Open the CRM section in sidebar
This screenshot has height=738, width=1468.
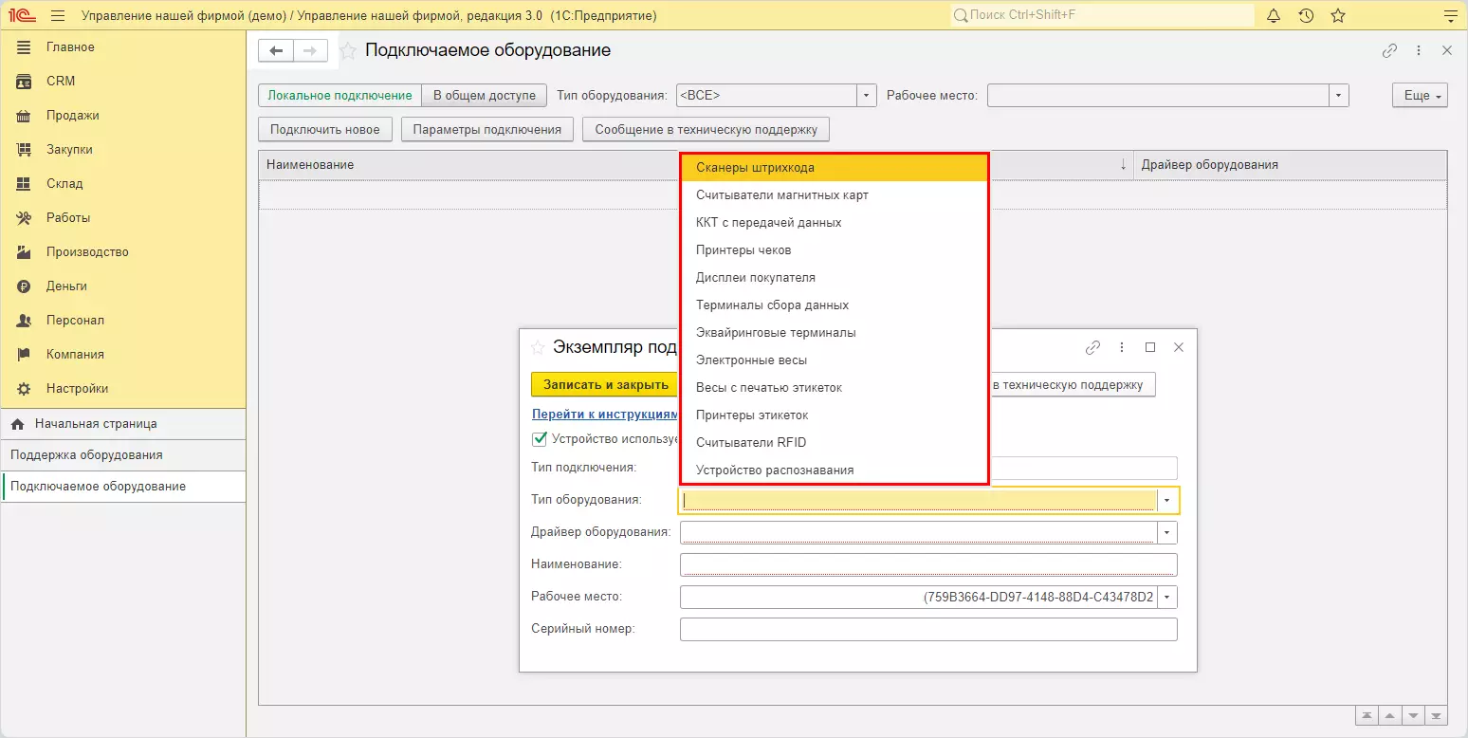[x=61, y=82]
